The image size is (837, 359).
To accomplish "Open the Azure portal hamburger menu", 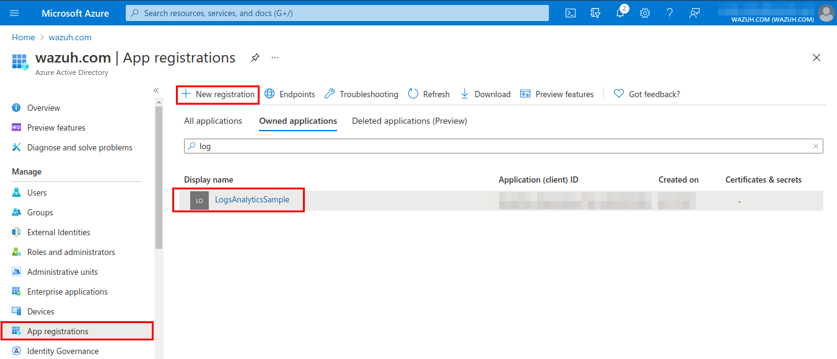I will pos(14,13).
